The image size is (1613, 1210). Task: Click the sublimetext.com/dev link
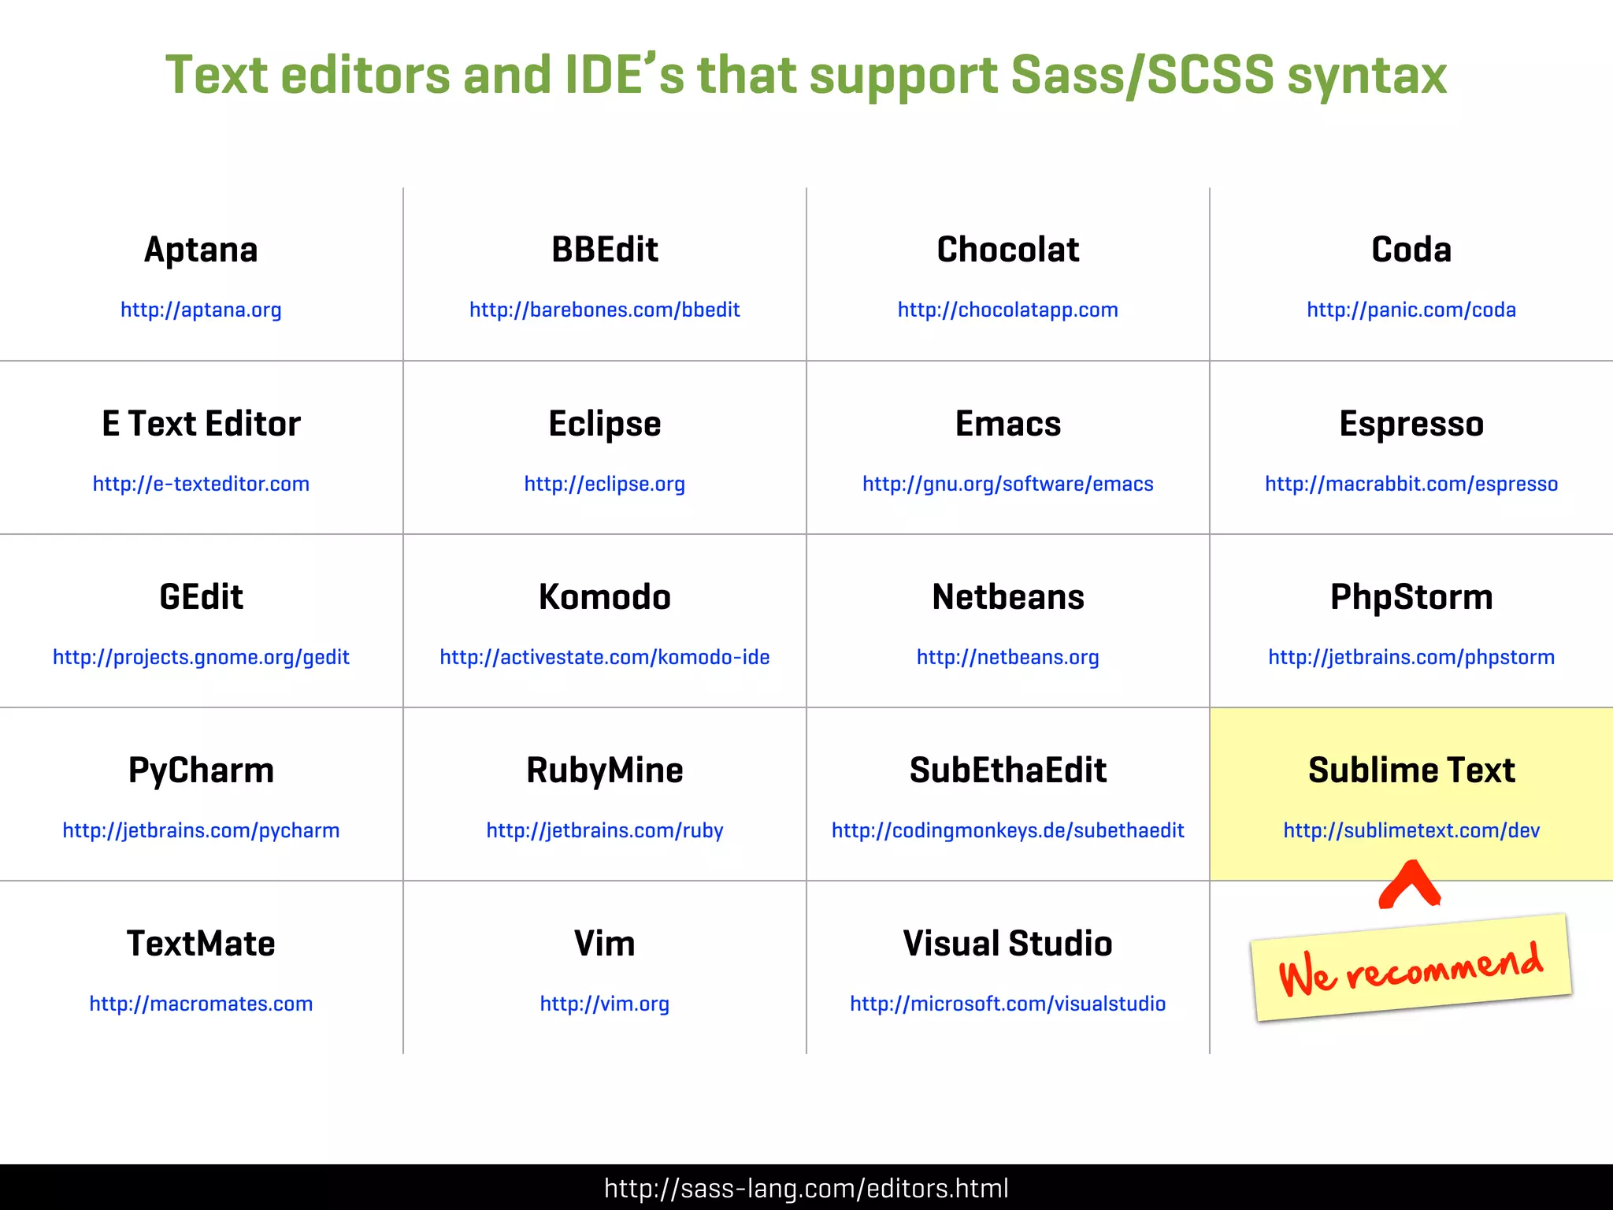click(x=1411, y=830)
